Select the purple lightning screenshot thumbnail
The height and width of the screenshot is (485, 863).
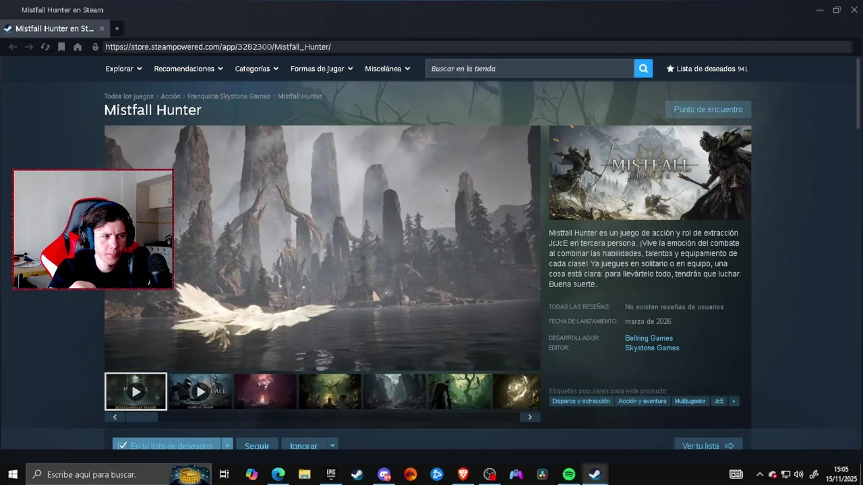266,391
